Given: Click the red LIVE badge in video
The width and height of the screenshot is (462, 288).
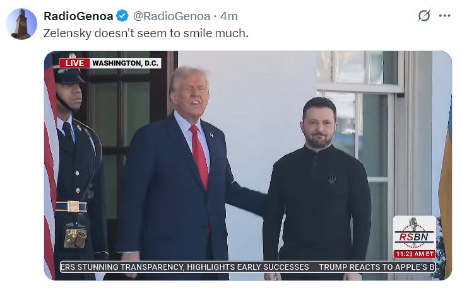Looking at the screenshot, I should [74, 63].
